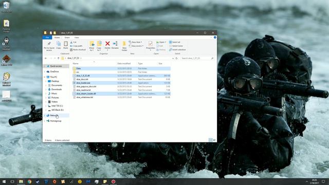Select Homegroup in navigation pane

click(56, 121)
